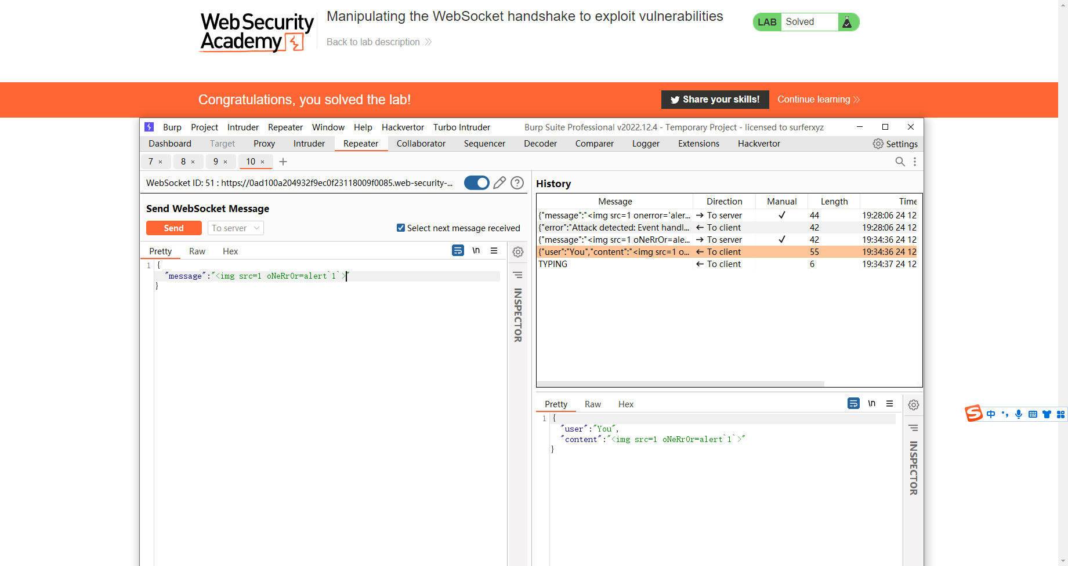Screen dimensions: 1068x566
Task: Open the Decoder tool tab
Action: [540, 143]
